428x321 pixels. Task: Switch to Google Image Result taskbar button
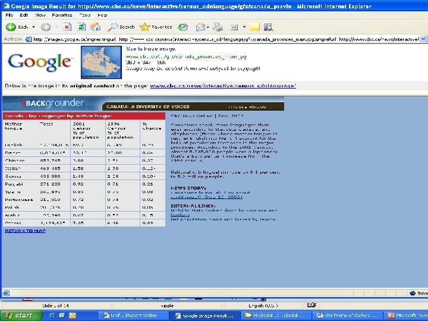point(204,315)
